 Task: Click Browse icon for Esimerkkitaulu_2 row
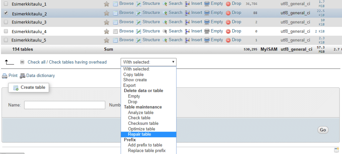tap(116, 13)
